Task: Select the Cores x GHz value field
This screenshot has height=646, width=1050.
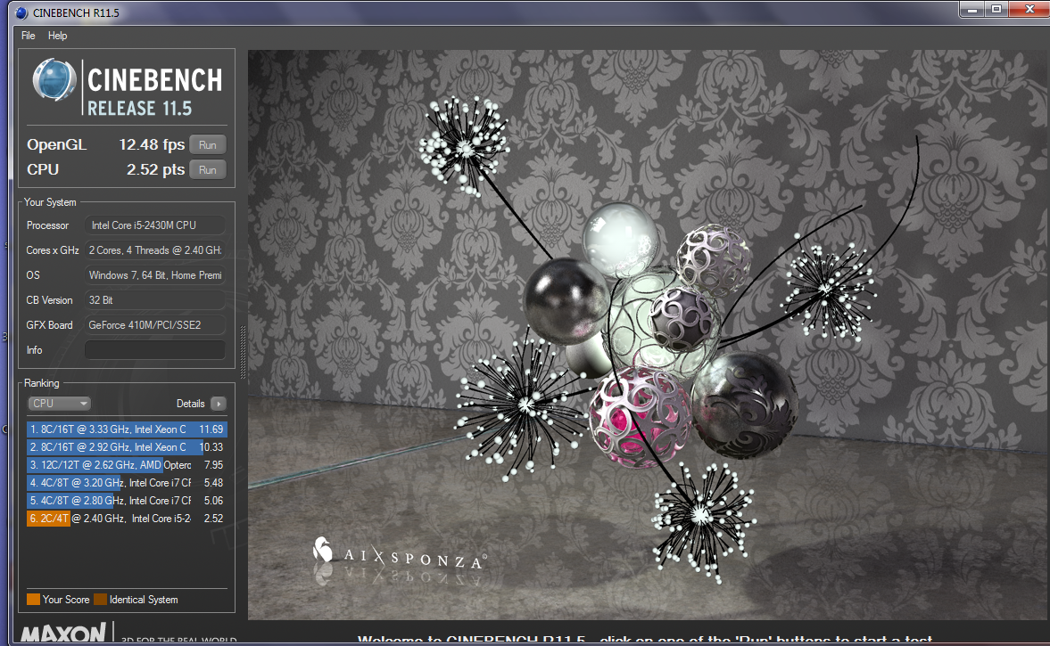Action: pos(154,250)
